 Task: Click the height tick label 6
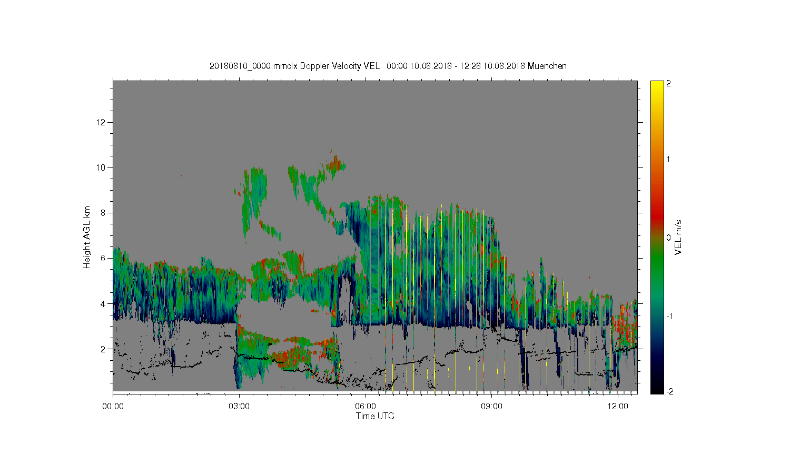click(x=104, y=258)
